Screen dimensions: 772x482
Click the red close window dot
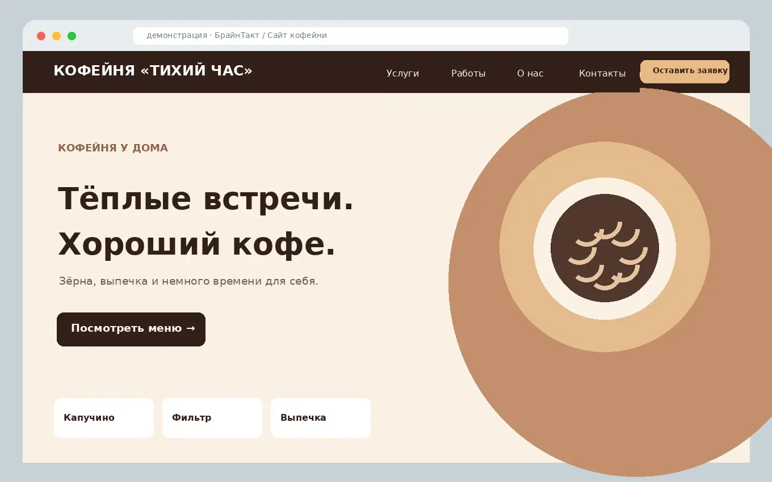click(41, 36)
